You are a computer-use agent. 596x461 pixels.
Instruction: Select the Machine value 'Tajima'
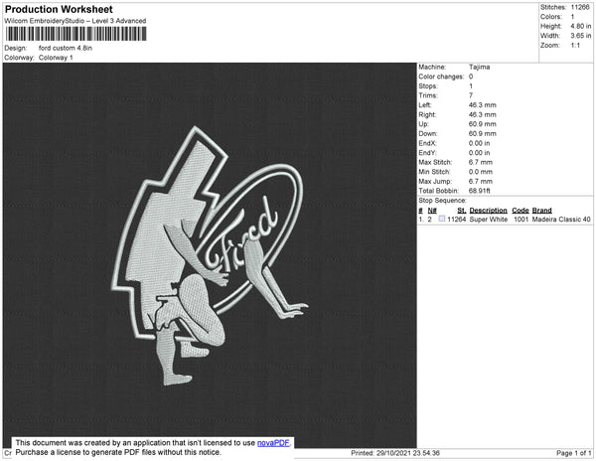pyautogui.click(x=480, y=67)
